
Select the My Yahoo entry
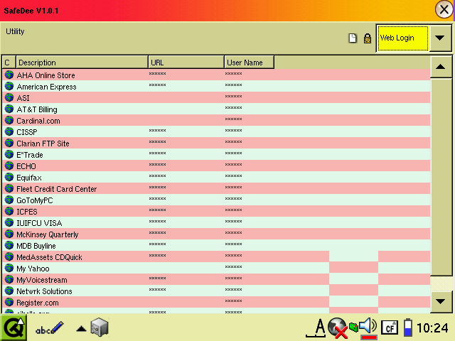pos(216,268)
